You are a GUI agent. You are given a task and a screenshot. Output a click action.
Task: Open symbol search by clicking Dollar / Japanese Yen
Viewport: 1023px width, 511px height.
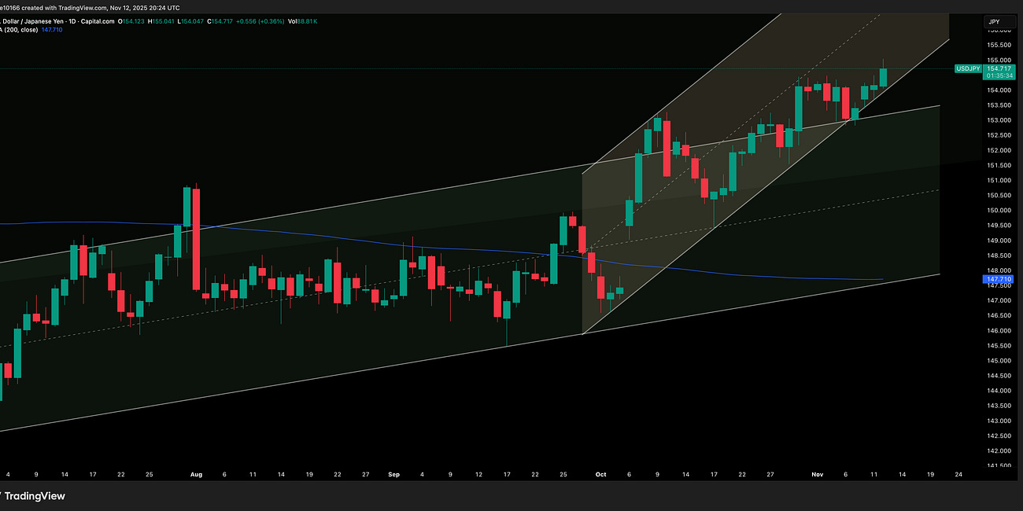pos(31,21)
